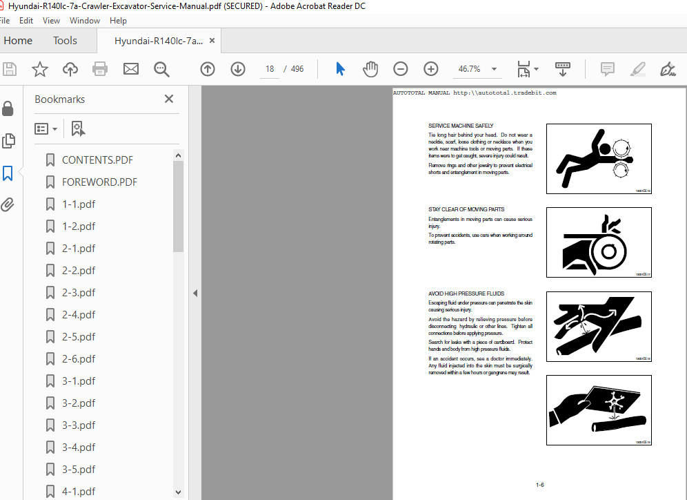Open the FOREWORD.PDF bookmark
687x500 pixels.
pos(99,182)
